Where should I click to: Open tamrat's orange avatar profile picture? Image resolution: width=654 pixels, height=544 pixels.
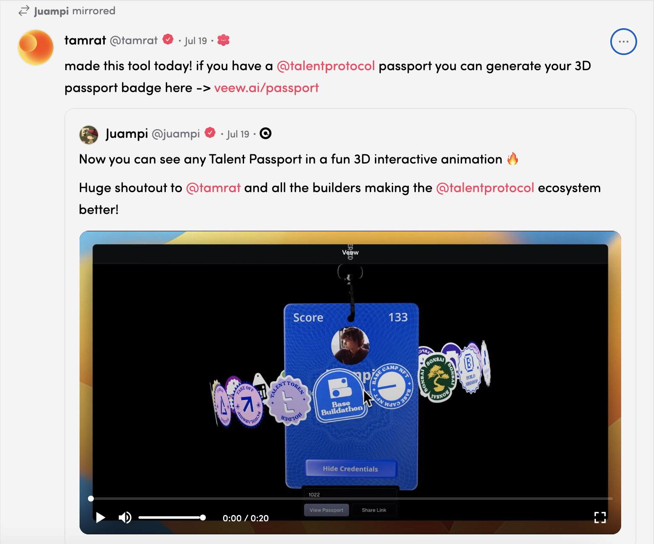pyautogui.click(x=36, y=48)
